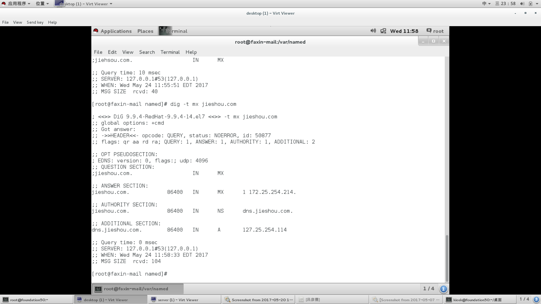Switch to server (1) – Virt Viewer taskbar window

tap(184, 300)
